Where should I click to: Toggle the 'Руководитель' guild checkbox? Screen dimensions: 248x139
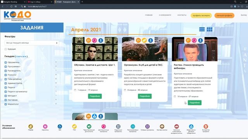[6, 71]
